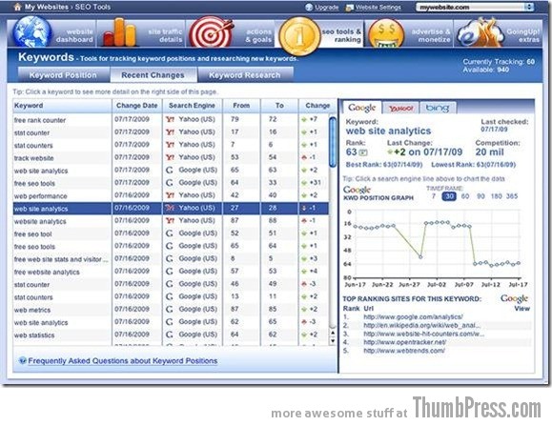This screenshot has width=552, height=426.
Task: Switch to Keyword Research tab
Action: click(x=245, y=75)
